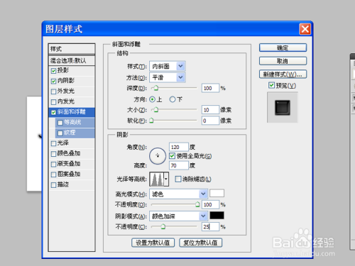This screenshot has height=266, width=355.
Task: Click the highlight 不透明度(O) slider handle
Action: click(197, 204)
